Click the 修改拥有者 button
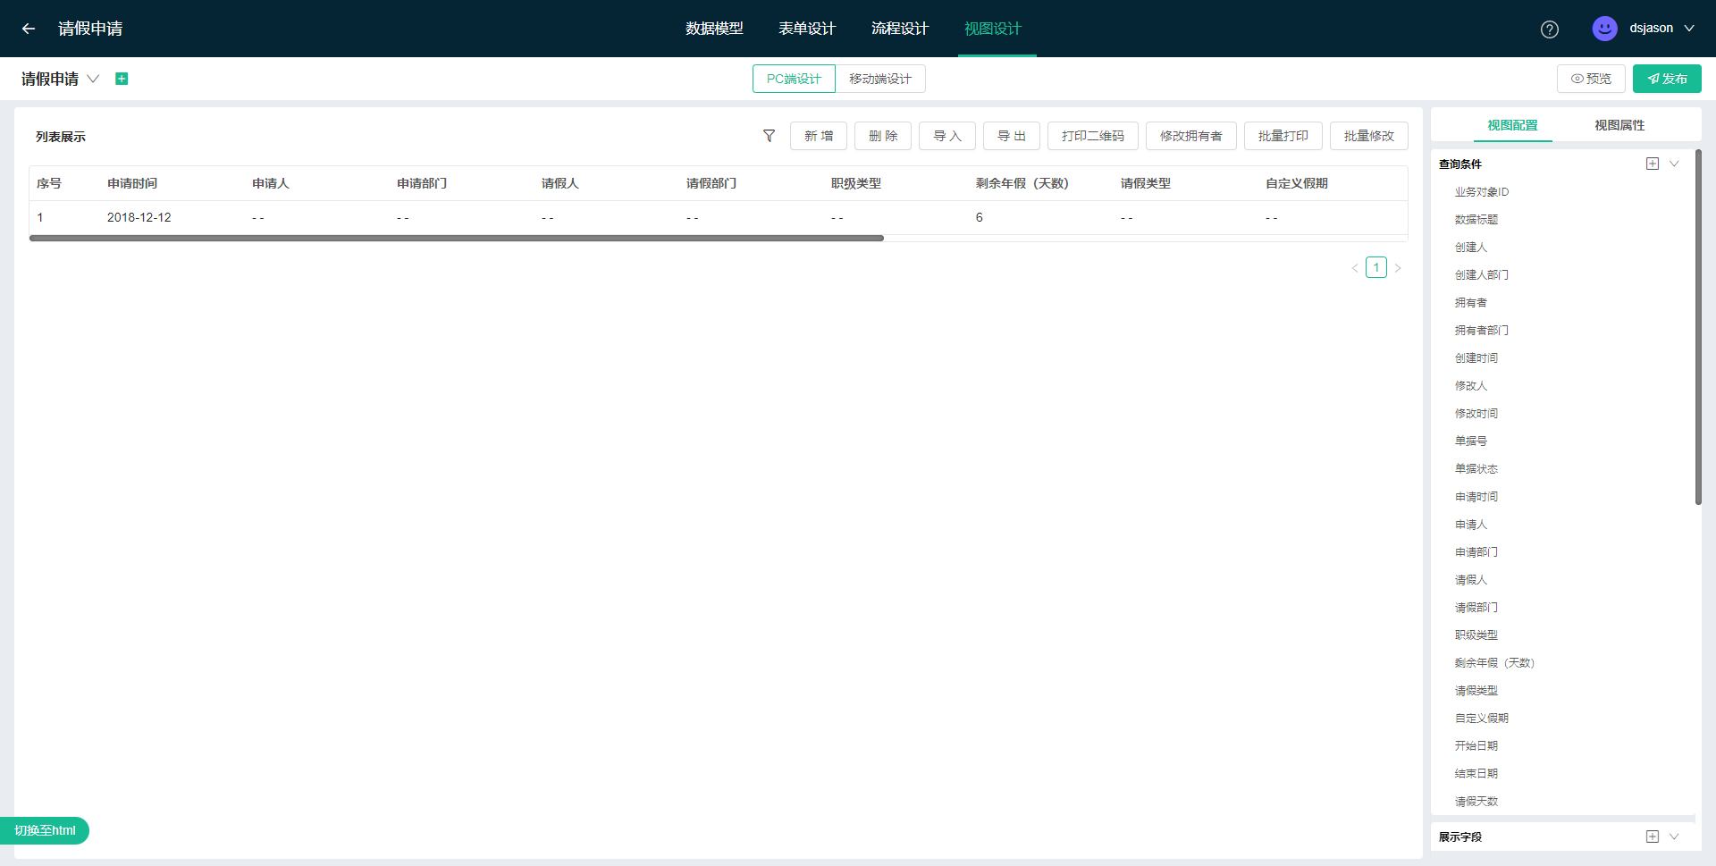This screenshot has height=866, width=1716. tap(1191, 136)
